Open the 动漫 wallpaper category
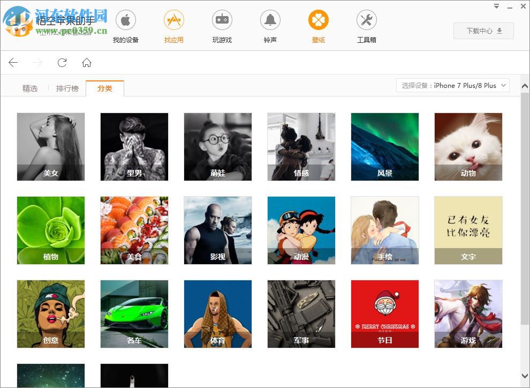 (x=301, y=230)
